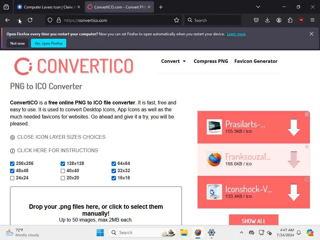Image resolution: width=320 pixels, height=240 pixels.
Task: Open Firefox account icon
Action: (279, 20)
